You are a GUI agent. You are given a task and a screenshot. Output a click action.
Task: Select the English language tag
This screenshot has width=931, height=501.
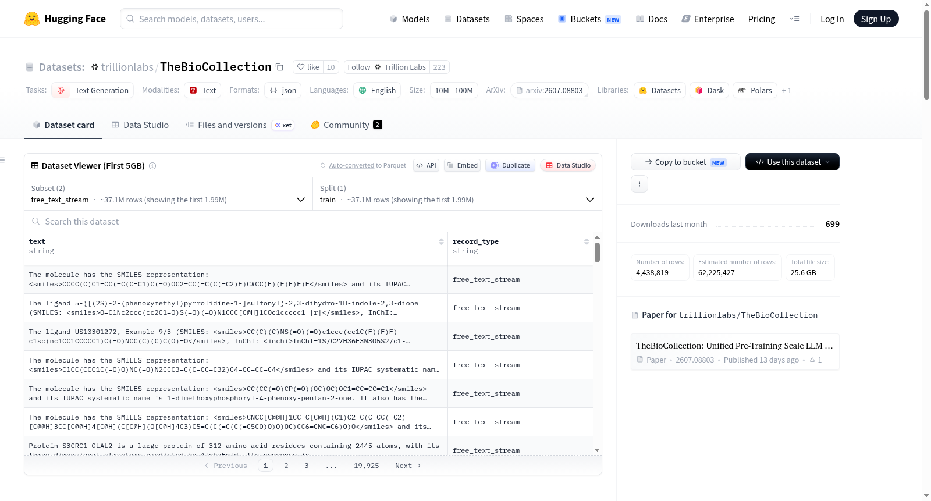coord(377,90)
